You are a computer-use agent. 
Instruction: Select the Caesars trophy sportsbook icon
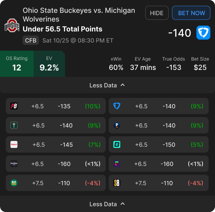tap(14, 125)
